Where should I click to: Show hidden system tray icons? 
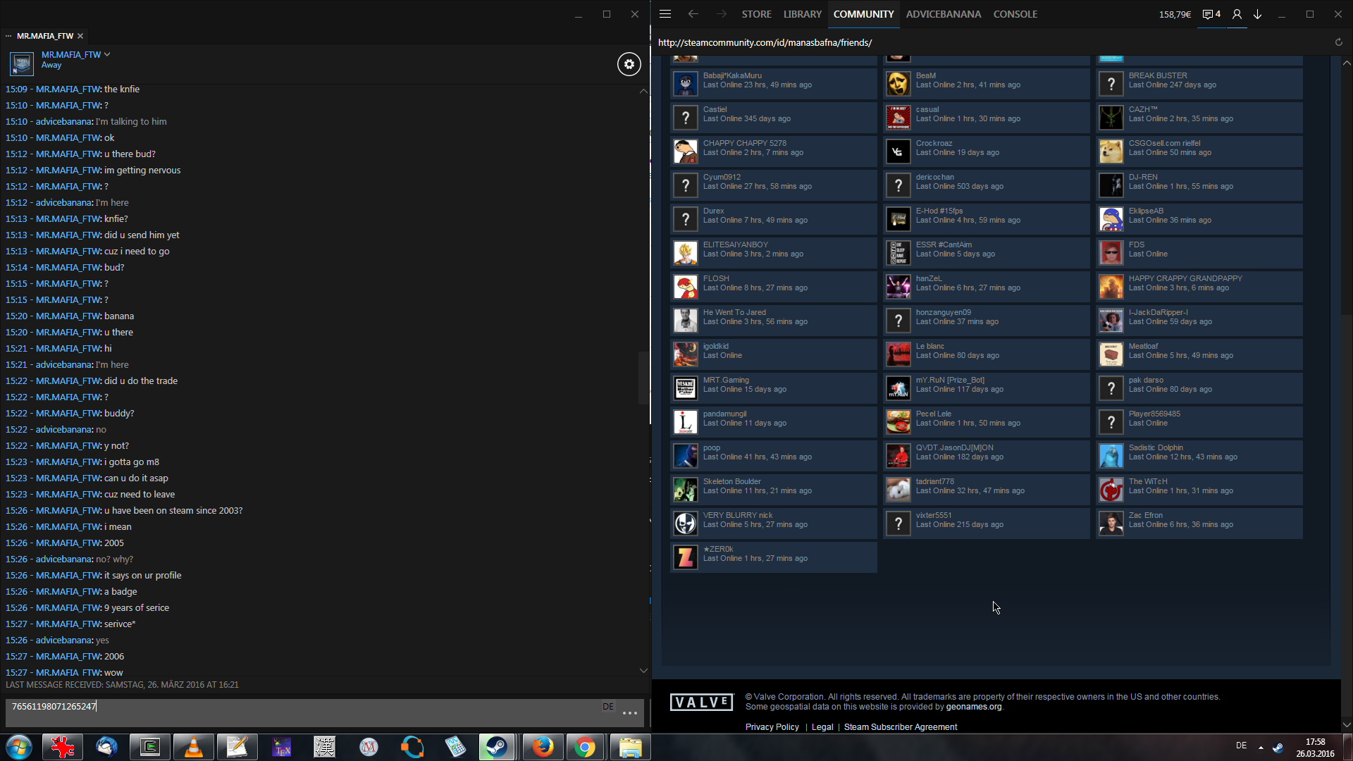1261,747
